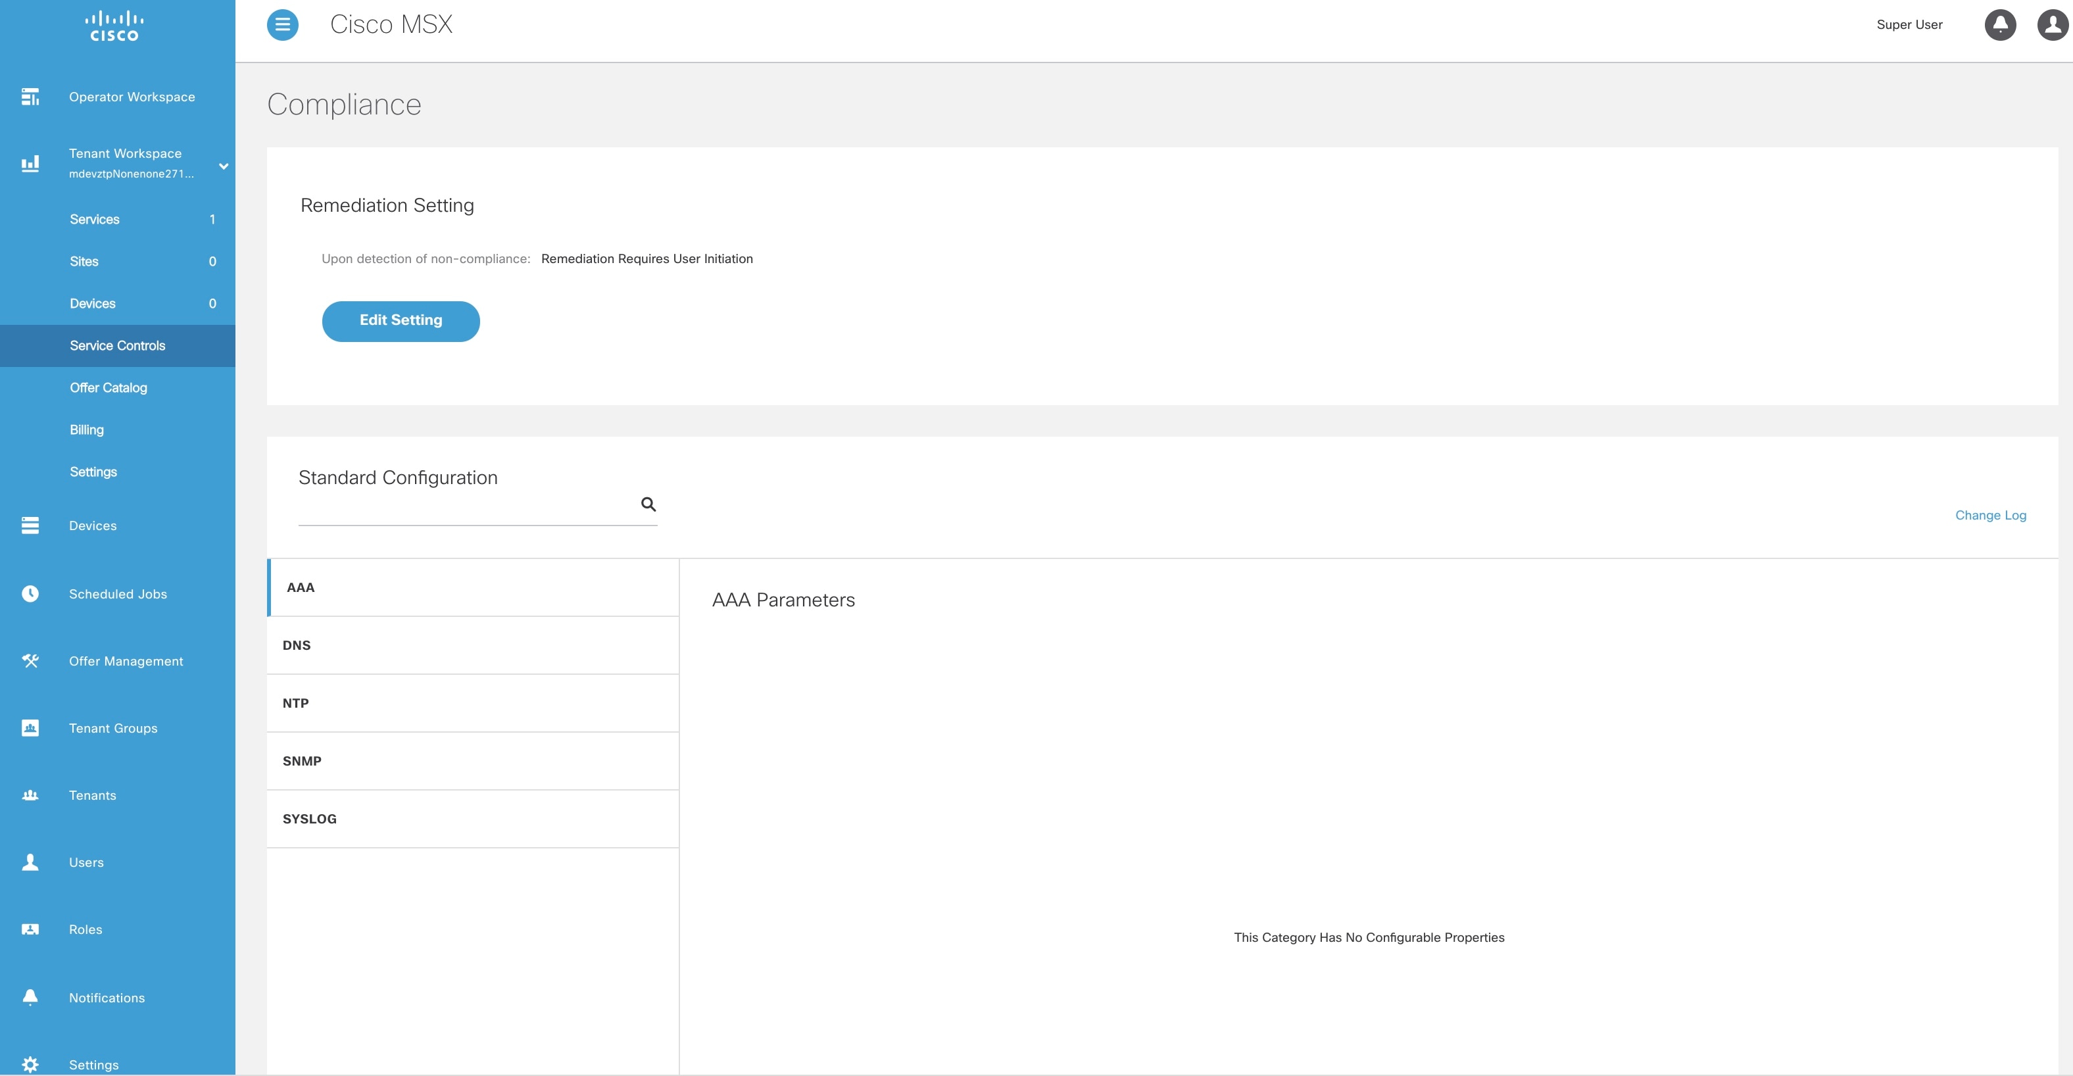Viewport: 2073px width, 1076px height.
Task: Click the Tenant Workspace chart icon
Action: [30, 163]
